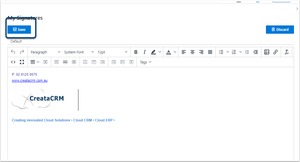Redo the last undone edit
This screenshot has width=300, height=162.
pos(22,52)
